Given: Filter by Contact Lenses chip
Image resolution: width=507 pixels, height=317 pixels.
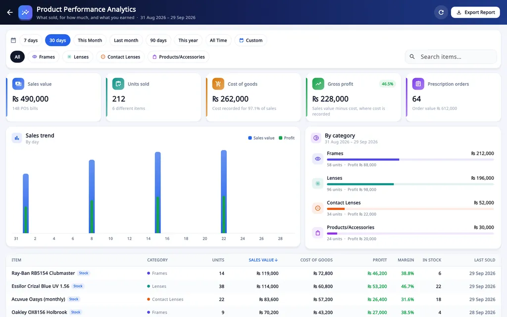Looking at the screenshot, I should pyautogui.click(x=120, y=56).
